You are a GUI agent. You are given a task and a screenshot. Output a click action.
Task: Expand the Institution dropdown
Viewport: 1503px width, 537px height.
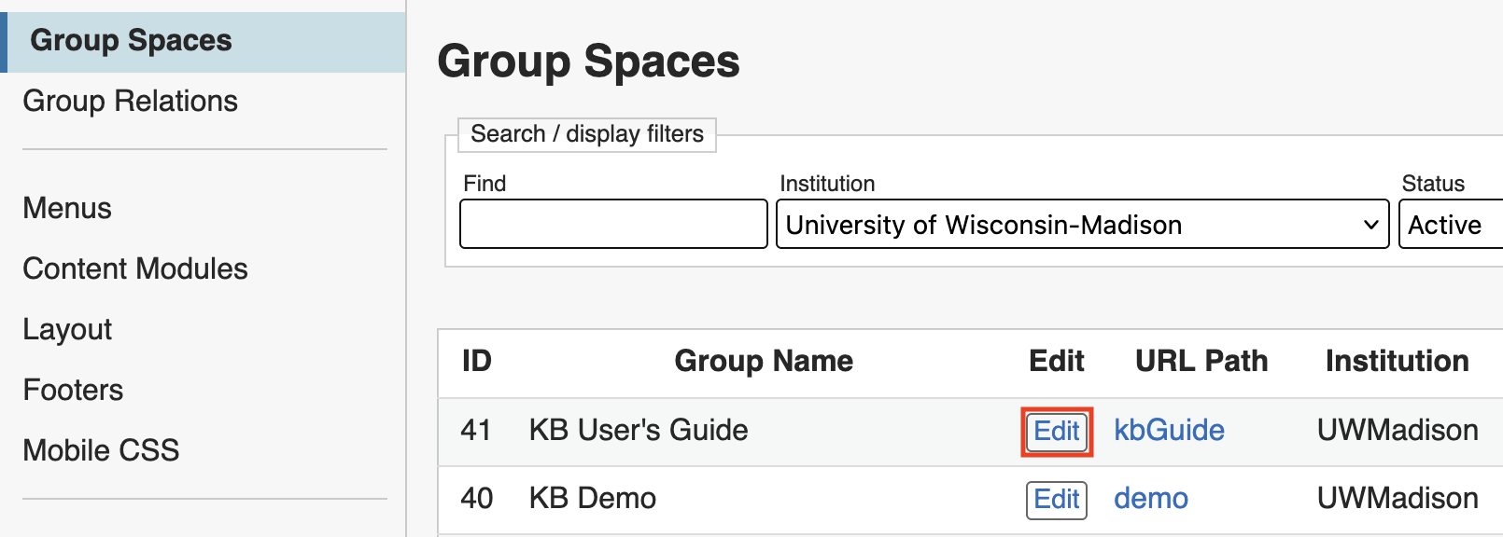pos(1082,225)
